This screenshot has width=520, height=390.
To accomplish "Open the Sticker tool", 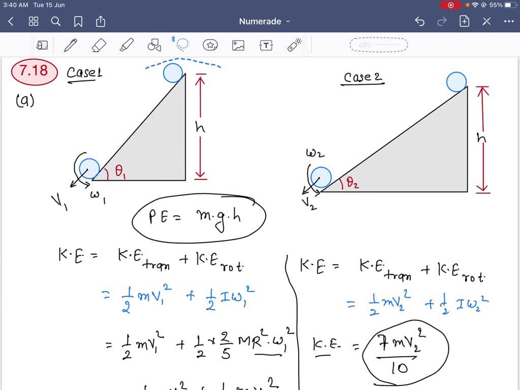I will point(210,45).
